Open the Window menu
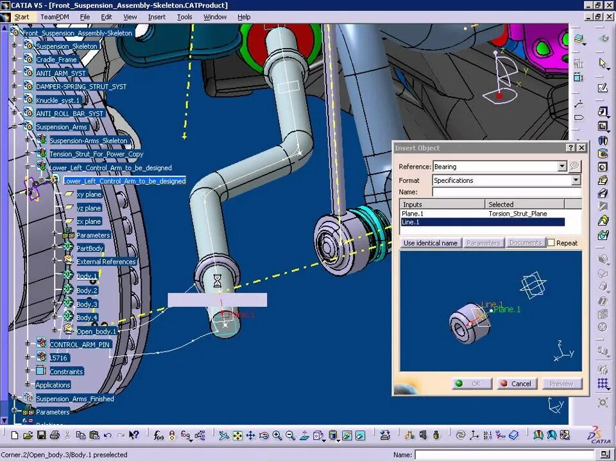This screenshot has height=462, width=616. tap(215, 17)
